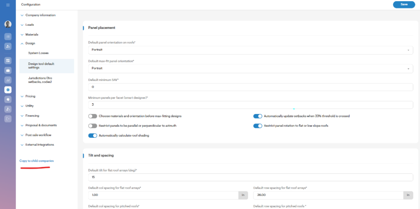Click the bar chart reports icon

point(8,80)
